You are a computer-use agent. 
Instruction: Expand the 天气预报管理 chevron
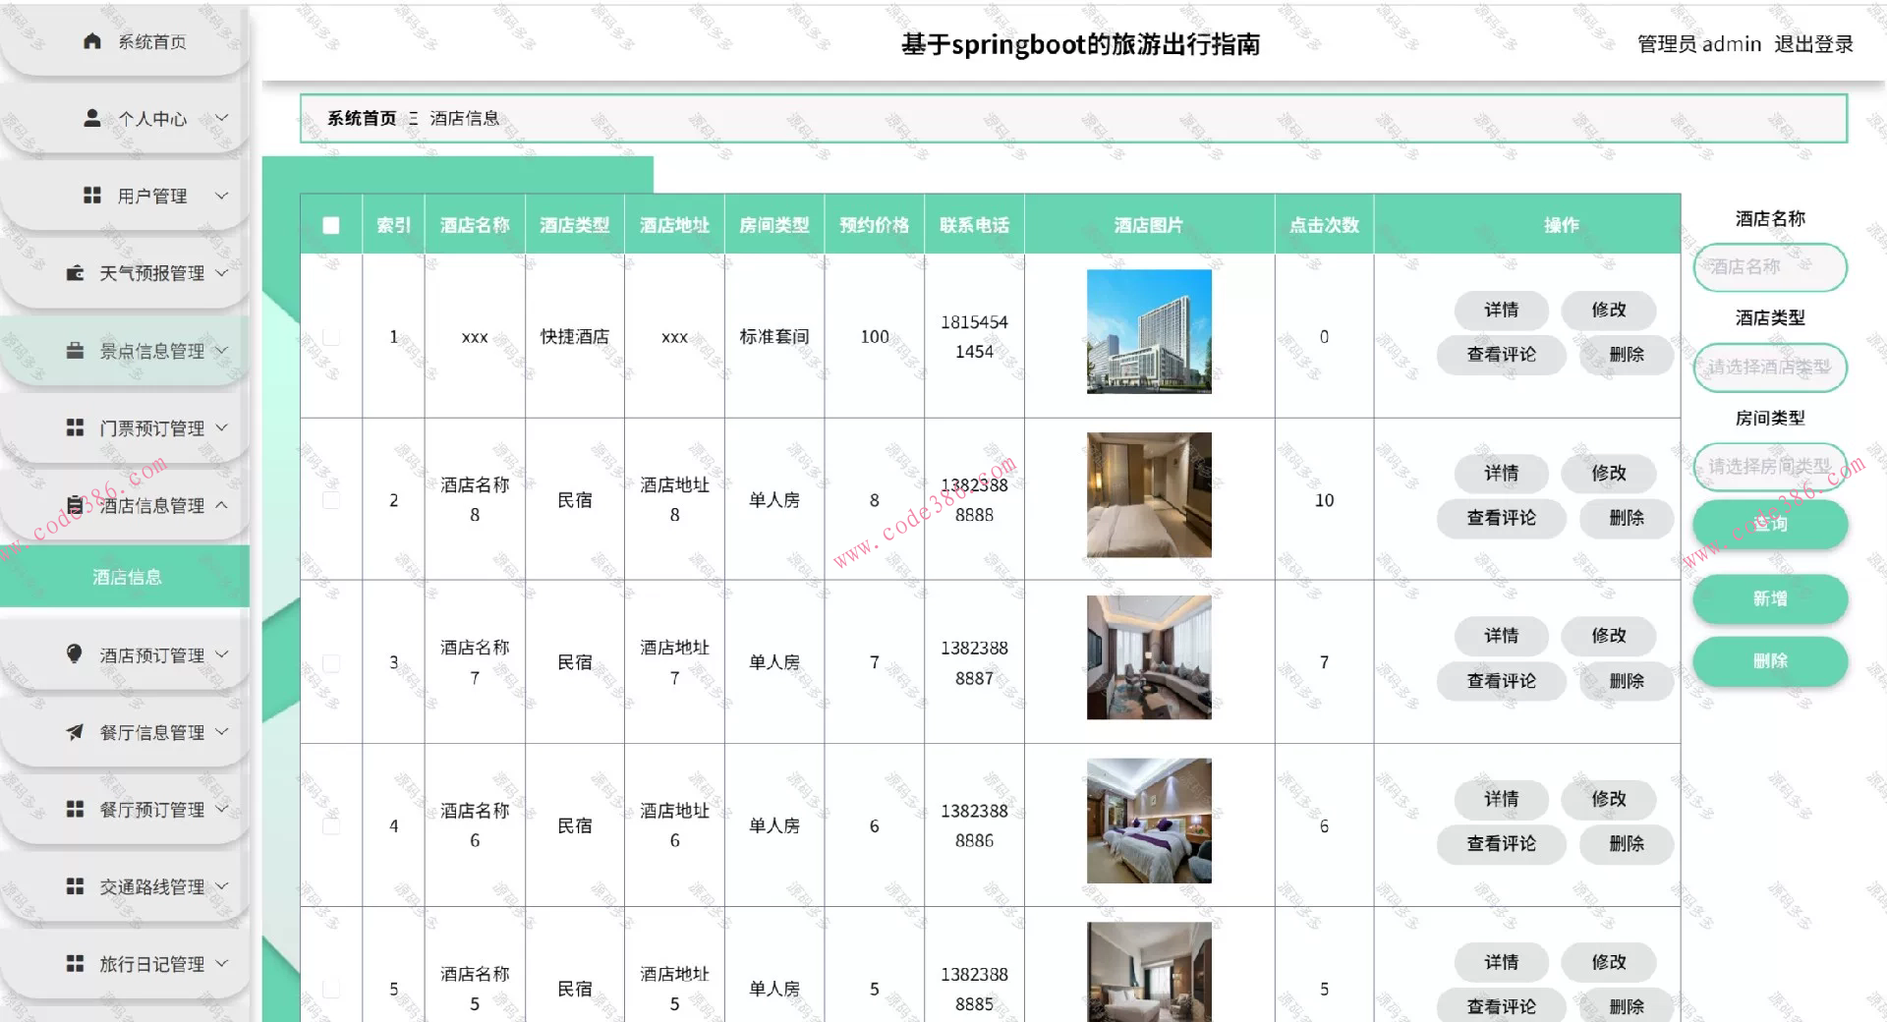[222, 272]
